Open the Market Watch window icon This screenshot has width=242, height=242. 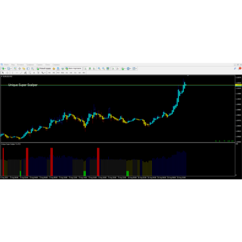coord(15,68)
